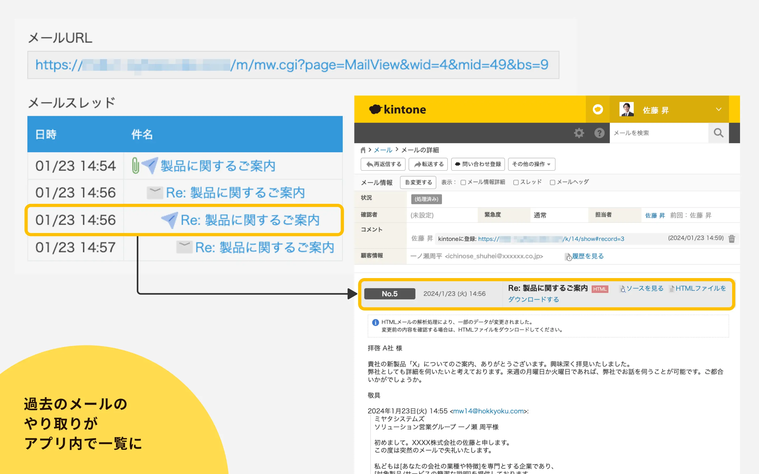Expand the 佐藤 昇 user menu
This screenshot has width=759, height=474.
(718, 109)
